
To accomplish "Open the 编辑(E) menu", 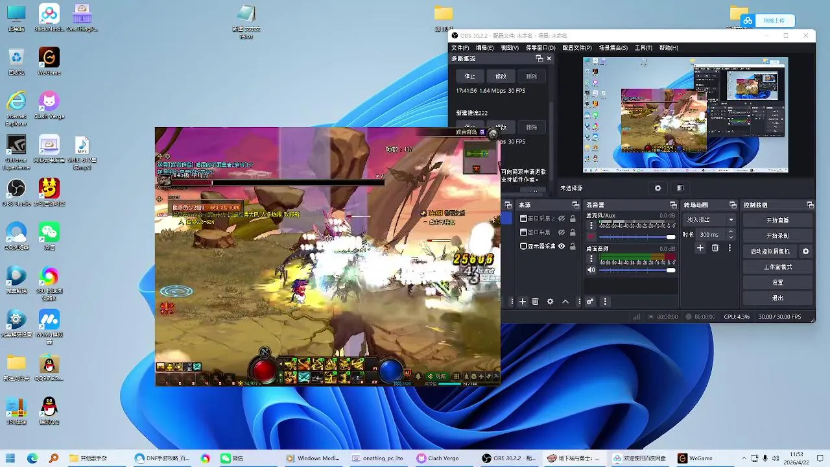I will click(x=485, y=47).
